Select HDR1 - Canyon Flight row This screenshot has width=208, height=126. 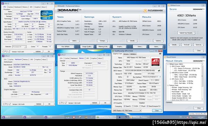click(185, 75)
